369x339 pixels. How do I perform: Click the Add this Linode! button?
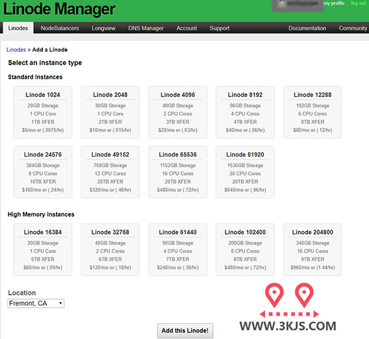185,330
